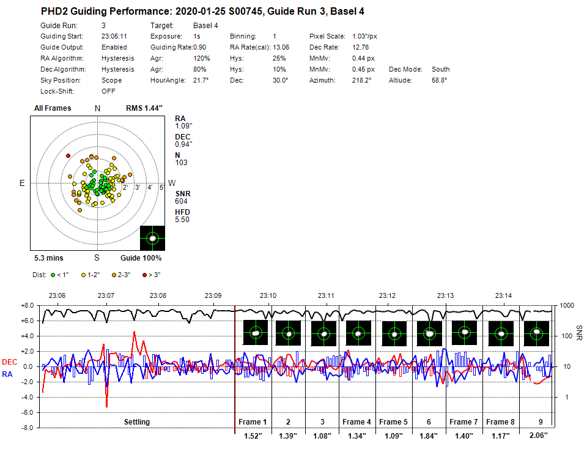Click the '23:10' time tick label
This screenshot has height=449, width=587.
268,296
